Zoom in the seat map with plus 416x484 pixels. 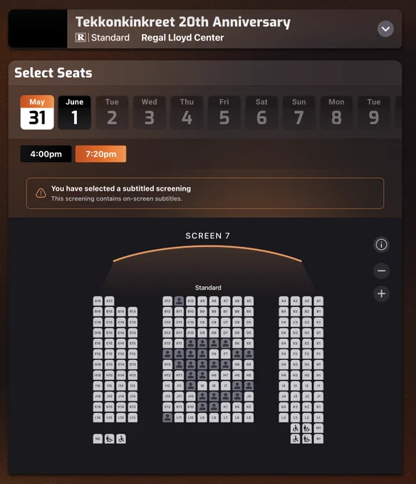[x=381, y=293]
